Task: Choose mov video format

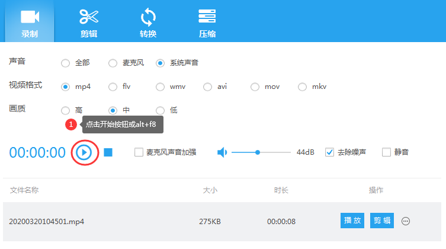Action: coord(255,87)
